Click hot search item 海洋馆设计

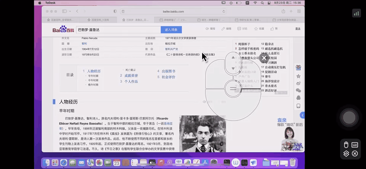coord(272,81)
